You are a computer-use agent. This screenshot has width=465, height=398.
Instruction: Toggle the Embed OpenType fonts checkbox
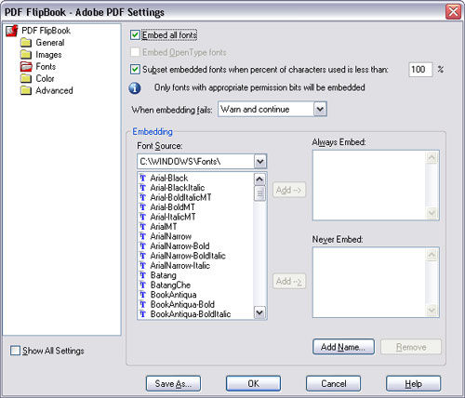(135, 52)
